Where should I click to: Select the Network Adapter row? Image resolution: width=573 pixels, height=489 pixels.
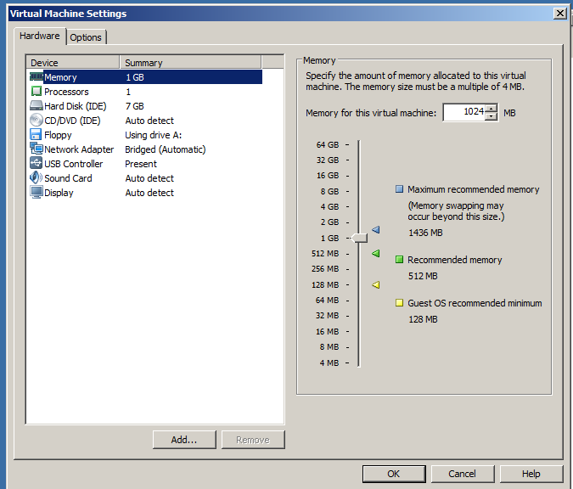click(x=145, y=149)
